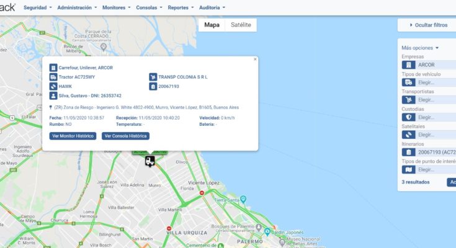Click the green vehicle label above the truck marker
This screenshot has height=248, width=456.
pos(150,152)
